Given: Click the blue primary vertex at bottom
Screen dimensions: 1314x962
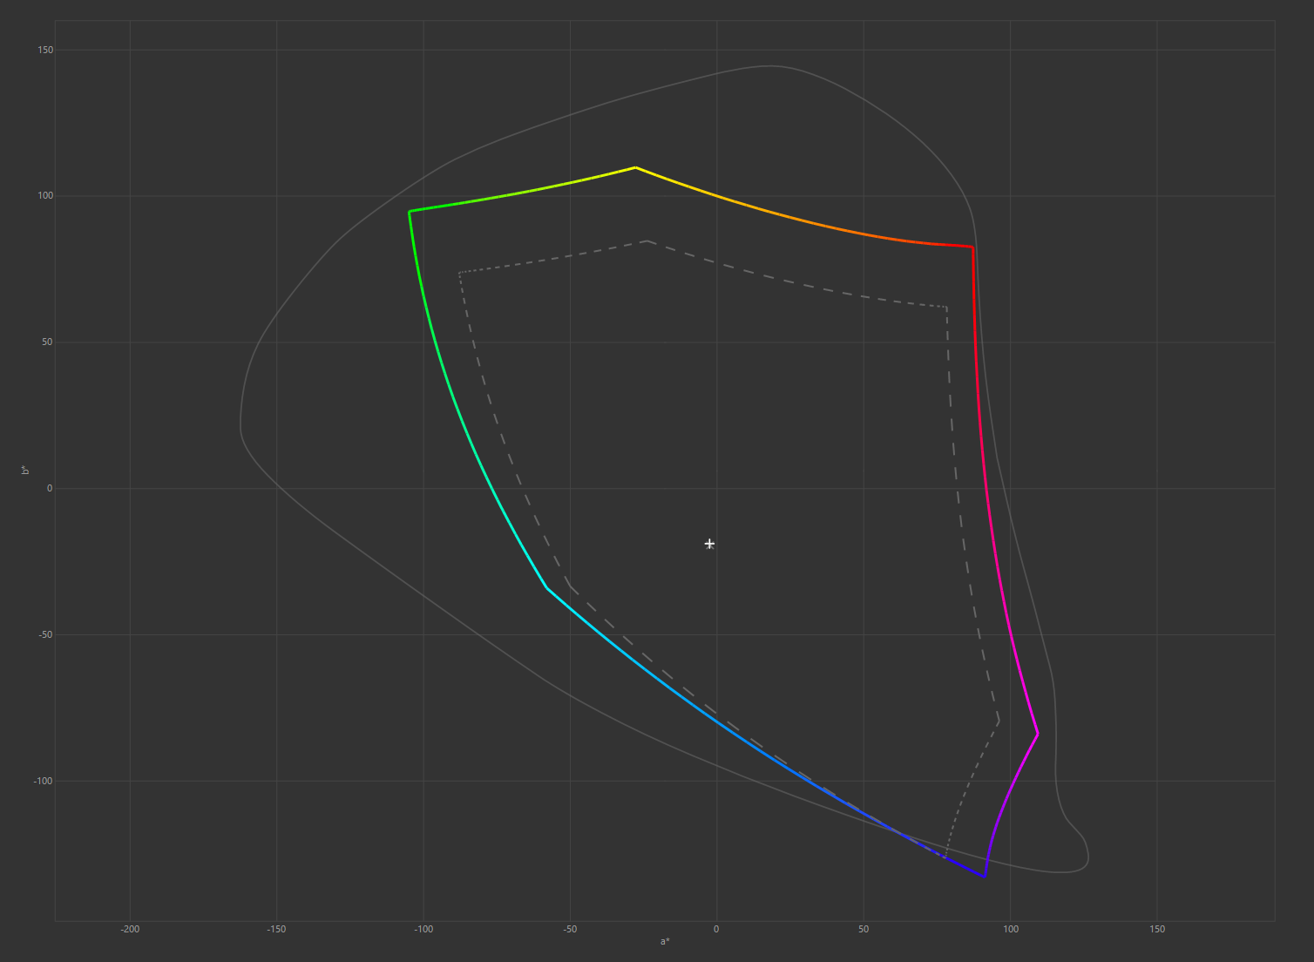Looking at the screenshot, I should [985, 876].
